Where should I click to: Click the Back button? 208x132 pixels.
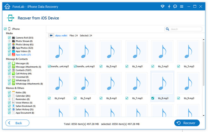coord(17,123)
